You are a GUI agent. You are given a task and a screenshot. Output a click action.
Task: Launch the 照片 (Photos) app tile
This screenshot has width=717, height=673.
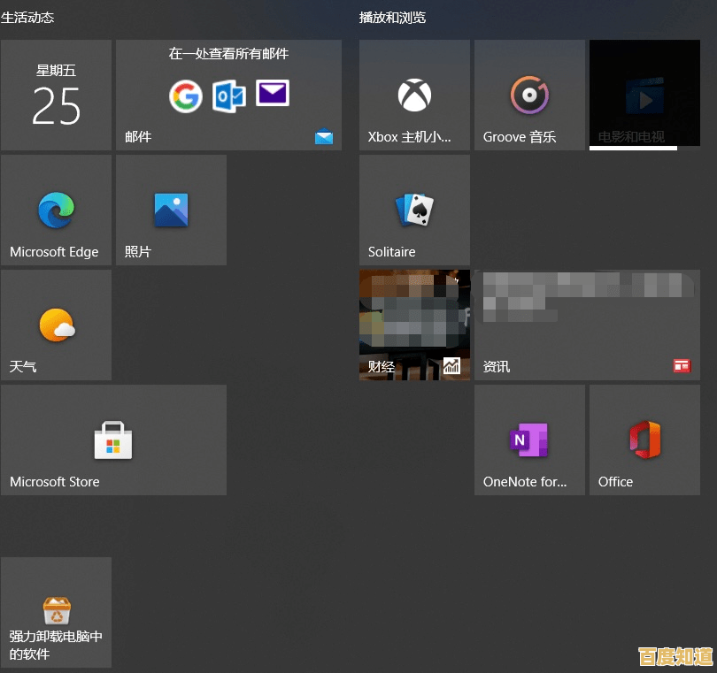point(171,210)
